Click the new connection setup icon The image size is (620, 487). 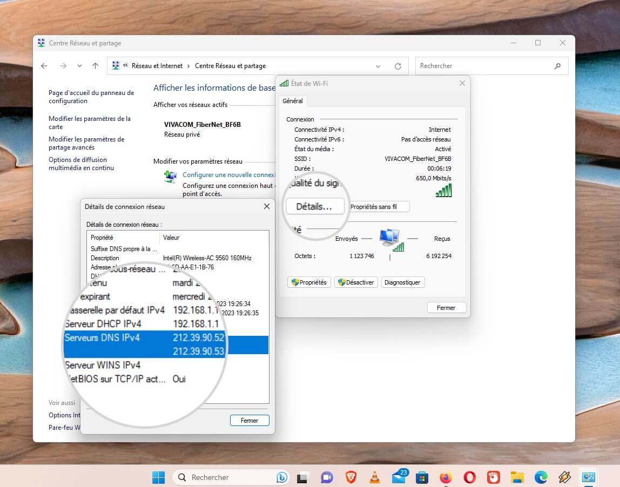[171, 177]
